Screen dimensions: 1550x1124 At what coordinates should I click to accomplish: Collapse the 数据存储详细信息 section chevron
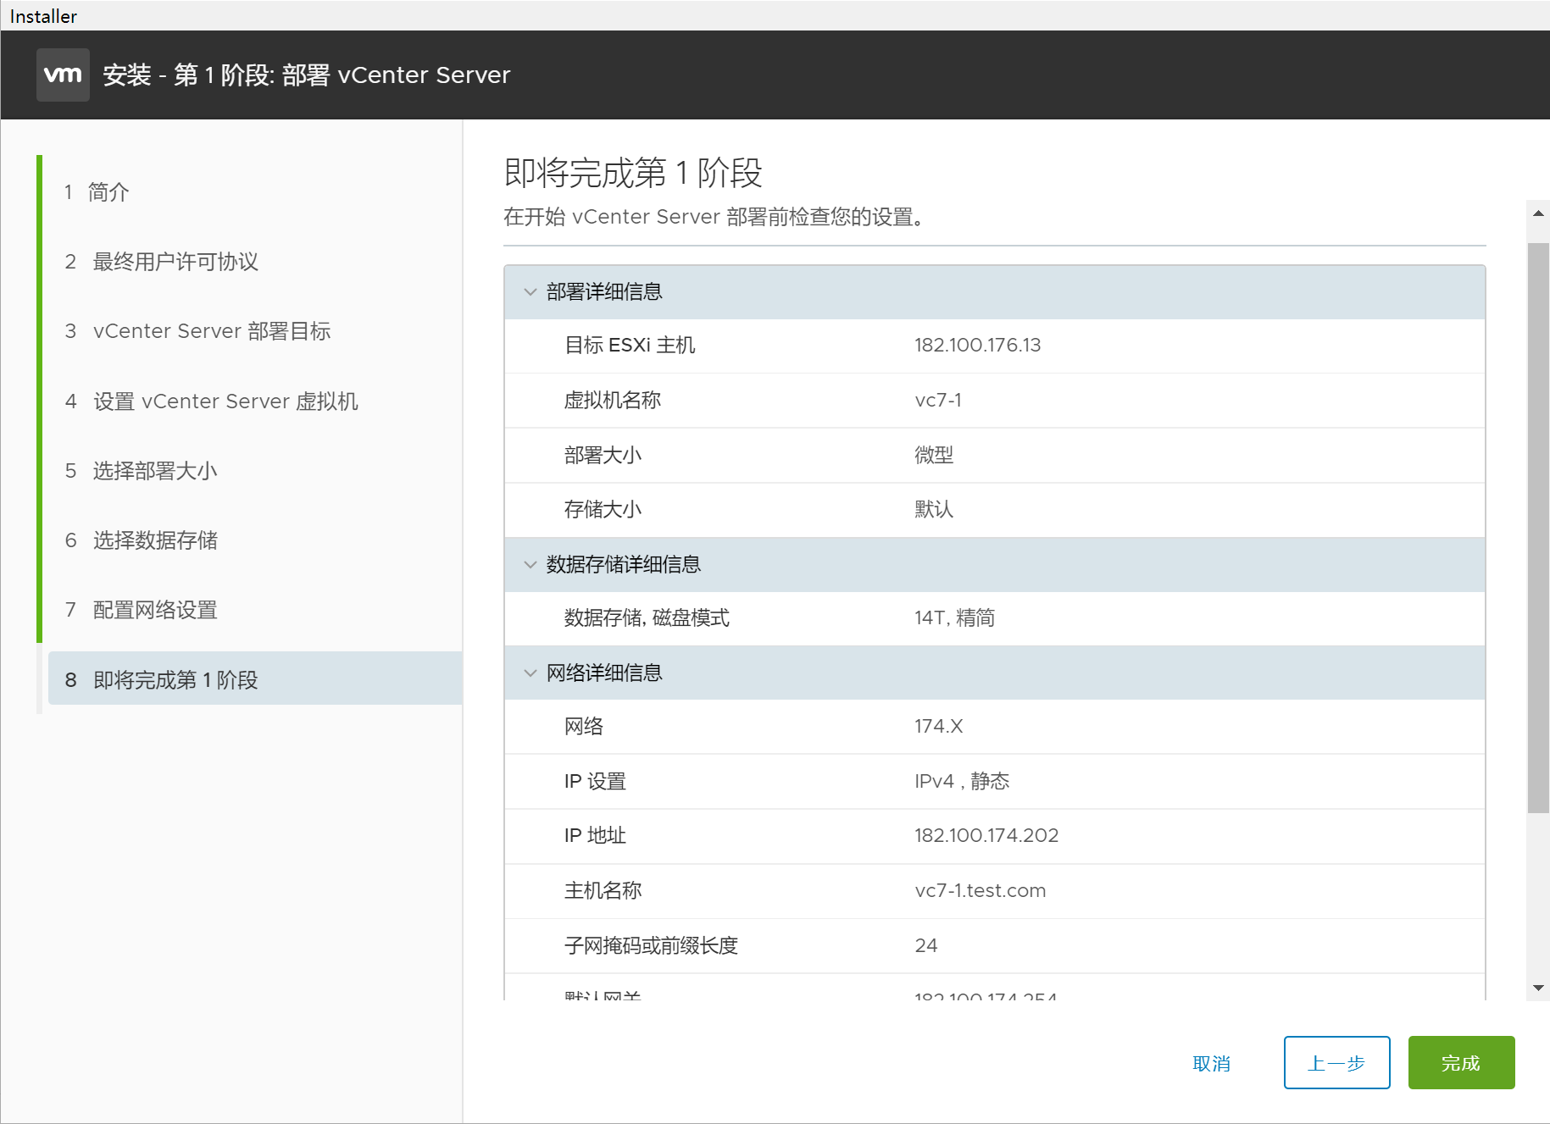click(531, 565)
